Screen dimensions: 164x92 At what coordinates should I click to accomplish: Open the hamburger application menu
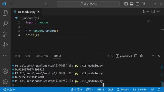(12, 4)
